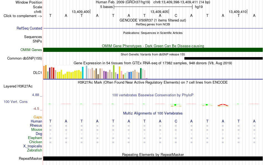The image size is (263, 165).
Task: Click the 5 bases scale bar
Action: pos(153,7)
